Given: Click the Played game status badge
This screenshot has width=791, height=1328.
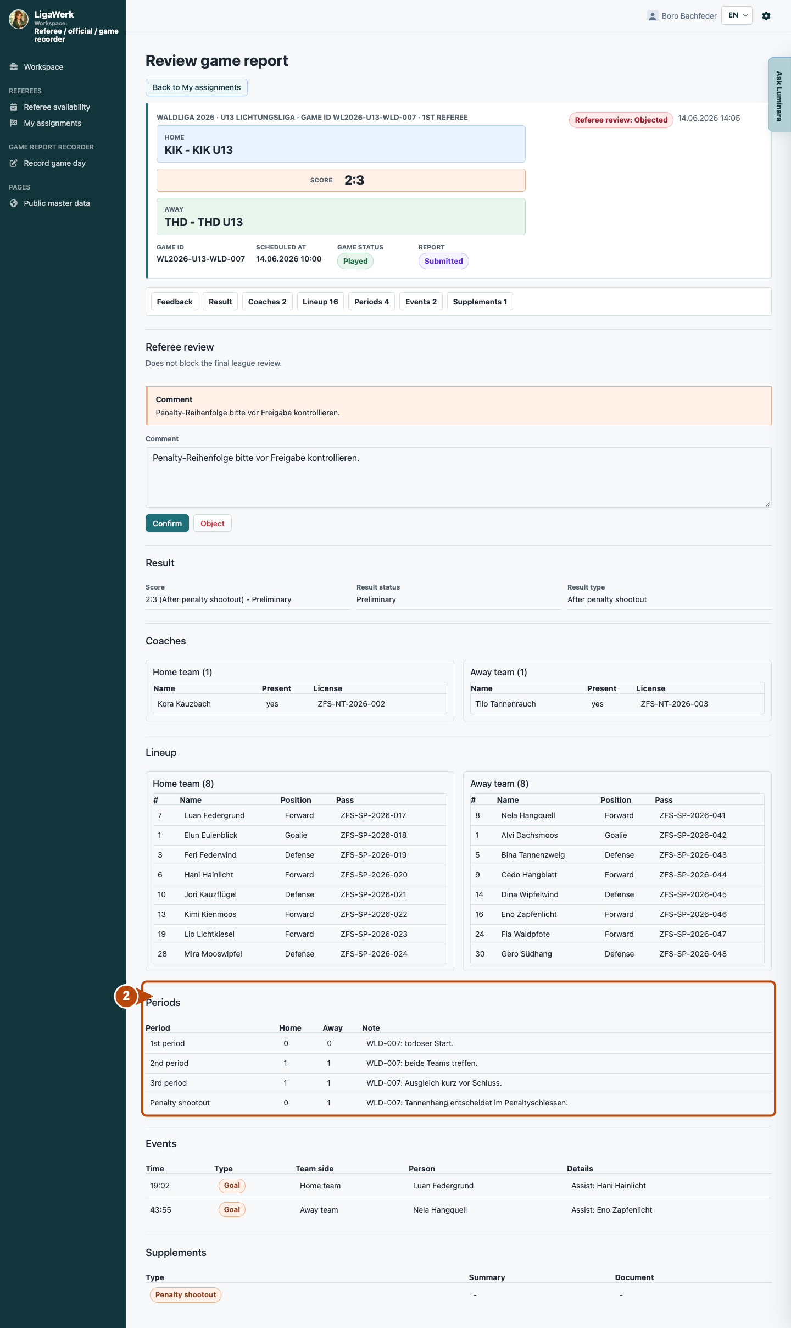Looking at the screenshot, I should pos(355,261).
